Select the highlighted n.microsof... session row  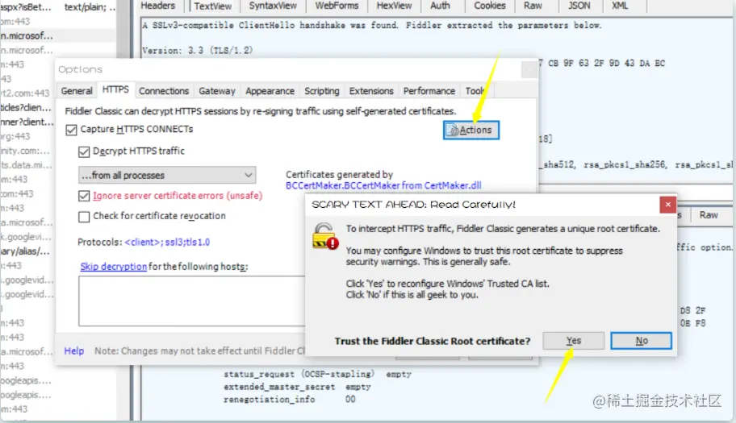point(58,35)
